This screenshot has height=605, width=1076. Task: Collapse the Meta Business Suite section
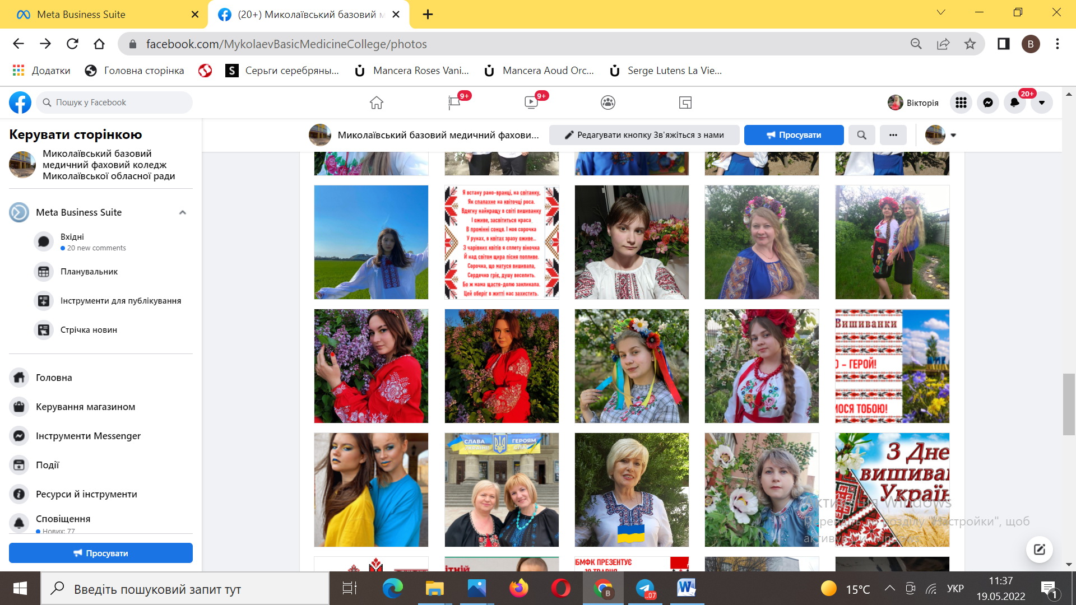pos(182,212)
